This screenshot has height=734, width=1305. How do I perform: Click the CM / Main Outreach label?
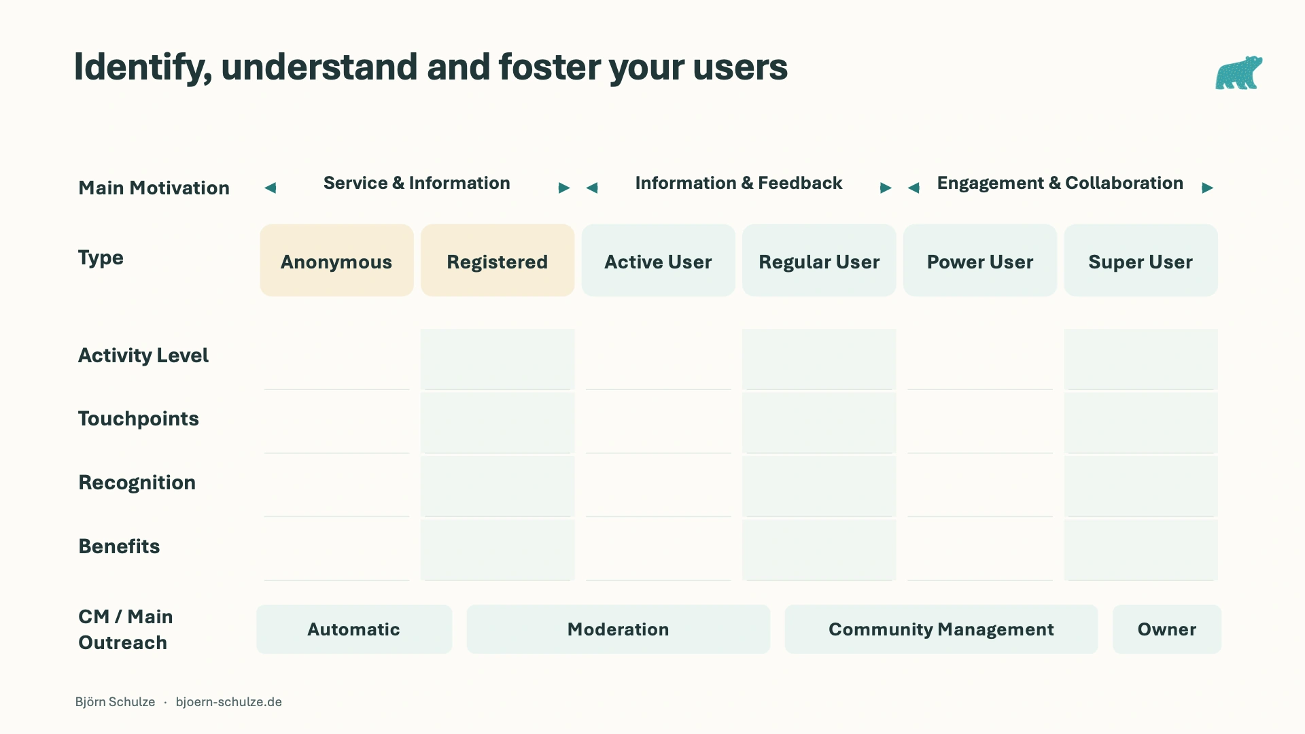click(126, 629)
